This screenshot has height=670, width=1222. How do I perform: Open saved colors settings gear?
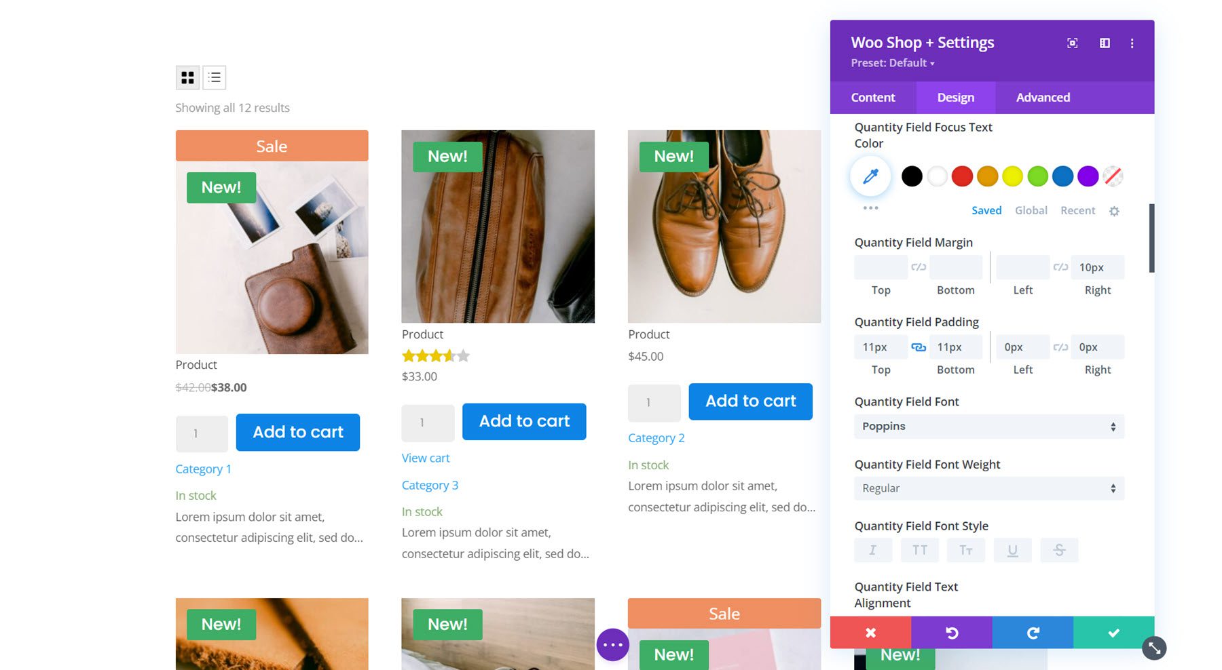click(x=1114, y=211)
